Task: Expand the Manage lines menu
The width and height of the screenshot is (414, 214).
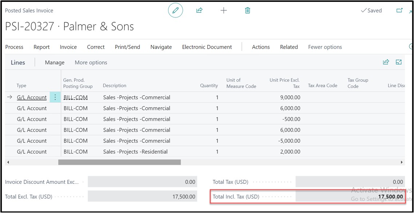Action: tap(55, 62)
